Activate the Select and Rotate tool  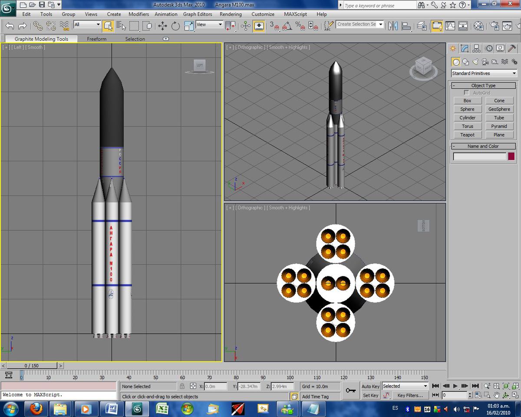click(175, 26)
